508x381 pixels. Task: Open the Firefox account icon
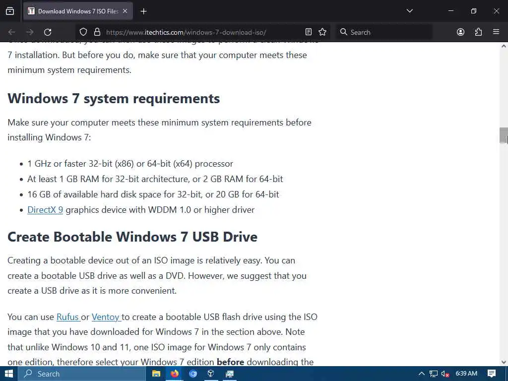tap(460, 32)
